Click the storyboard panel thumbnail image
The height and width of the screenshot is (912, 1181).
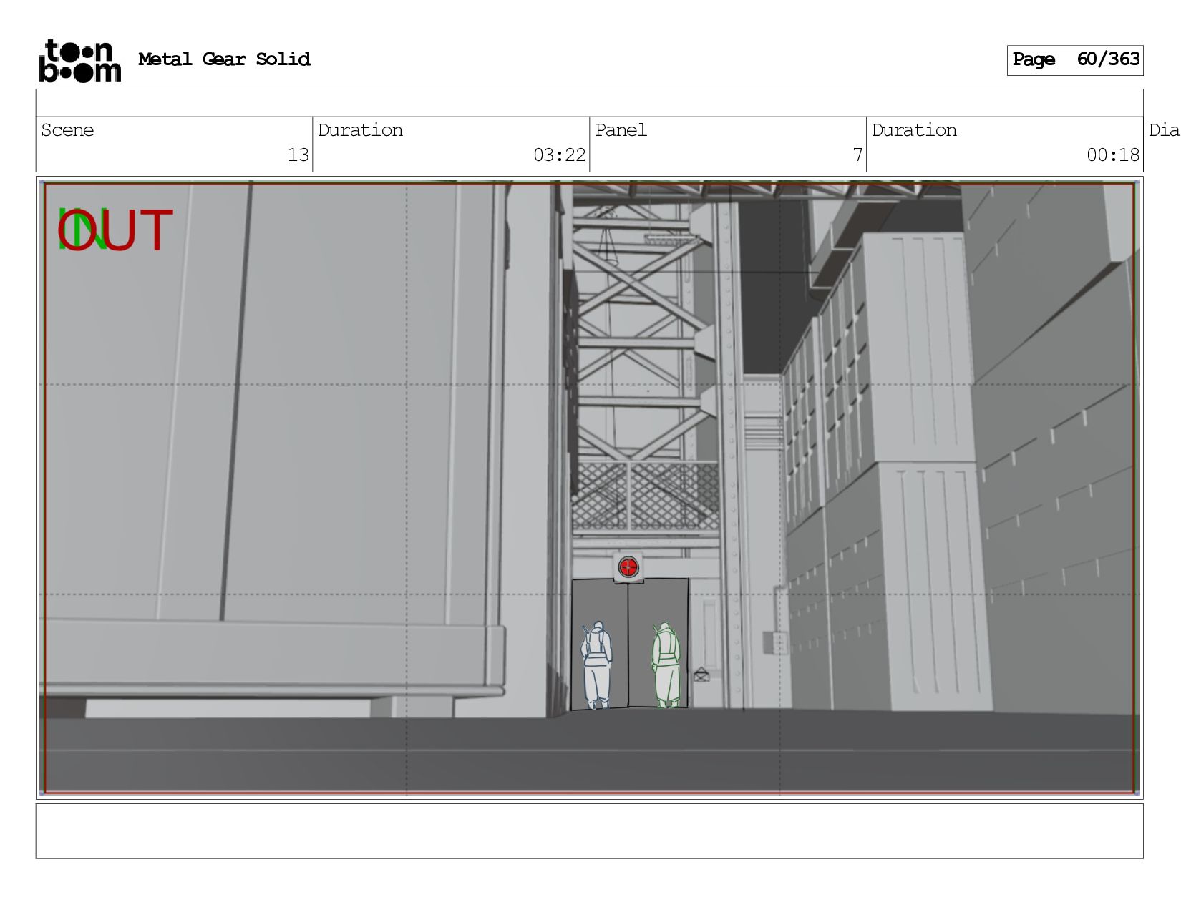589,488
